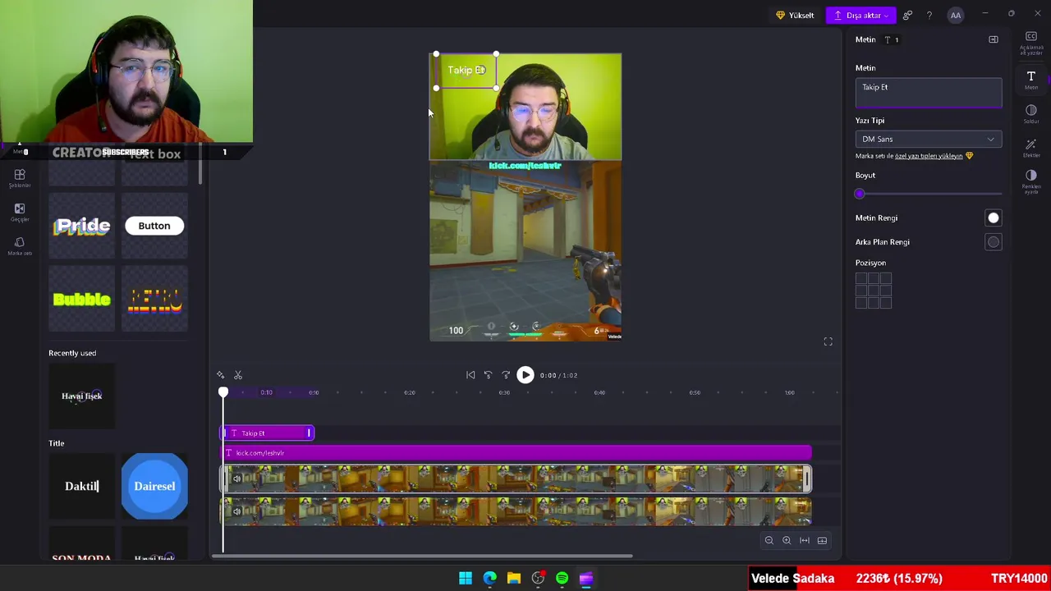Select the Takip Et text clip on timeline
Screen dimensions: 1051x591
coord(268,433)
